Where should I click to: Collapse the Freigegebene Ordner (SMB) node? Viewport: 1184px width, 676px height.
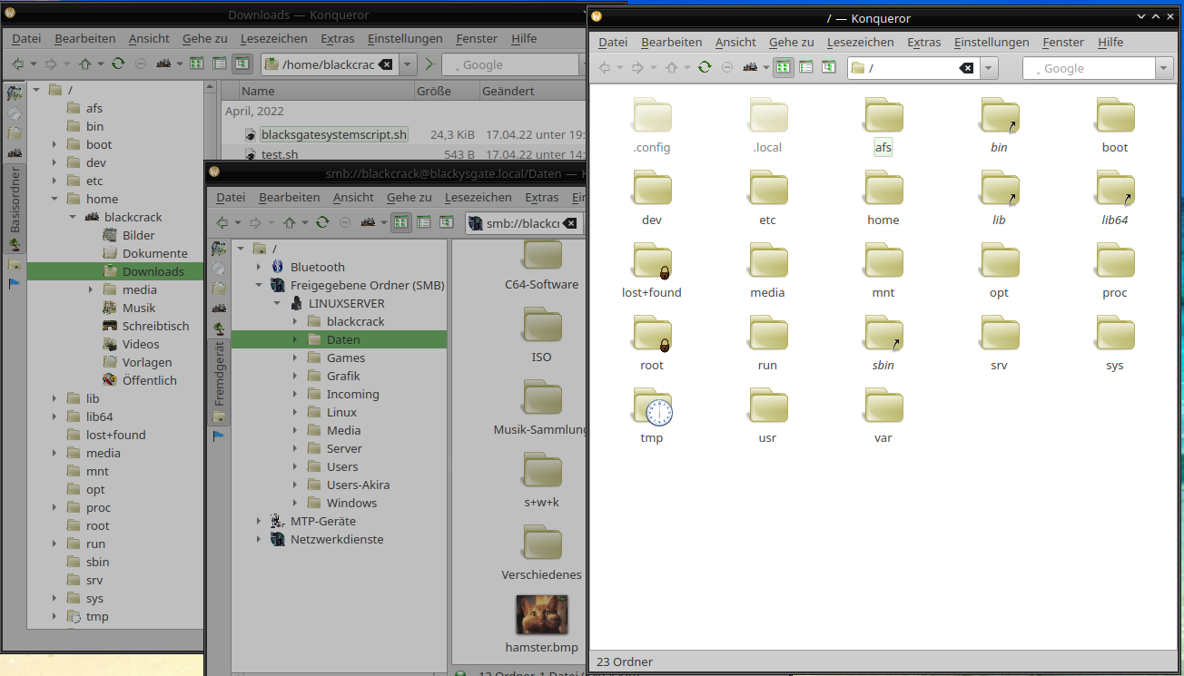[x=259, y=285]
